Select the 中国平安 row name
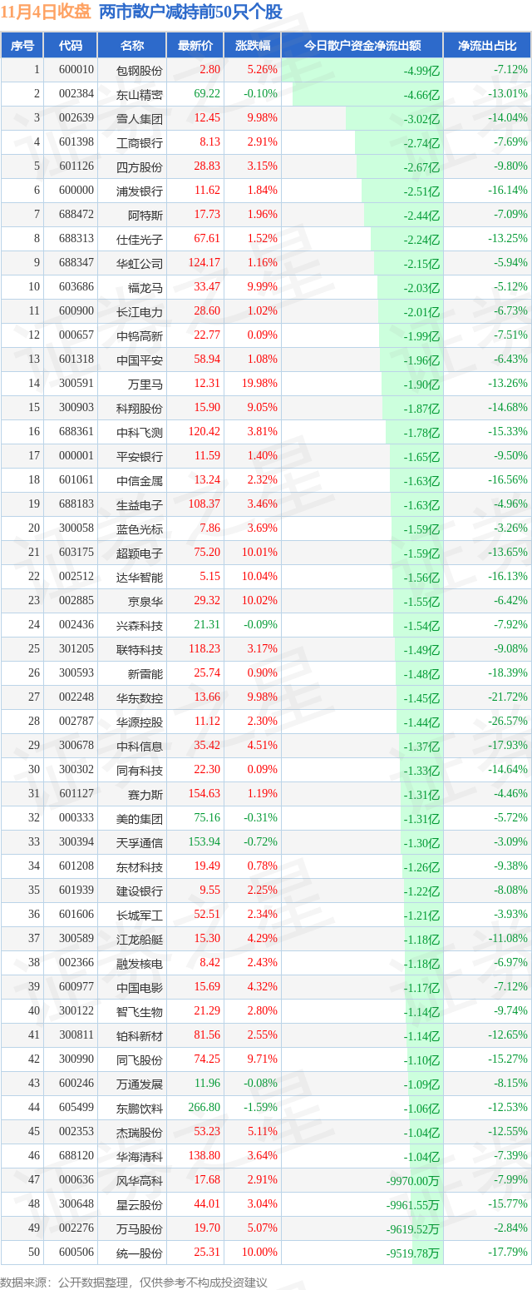Viewport: 532px width, 1290px height. tap(141, 360)
